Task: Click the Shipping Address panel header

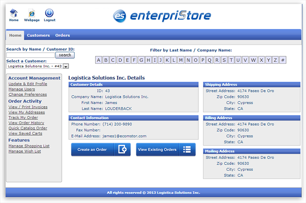Action: click(x=252, y=85)
